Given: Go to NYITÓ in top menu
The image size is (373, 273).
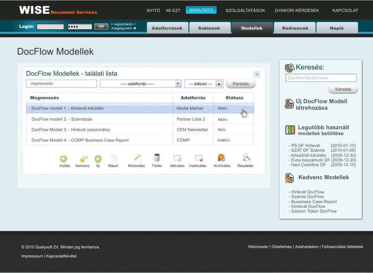Looking at the screenshot, I should tap(153, 10).
